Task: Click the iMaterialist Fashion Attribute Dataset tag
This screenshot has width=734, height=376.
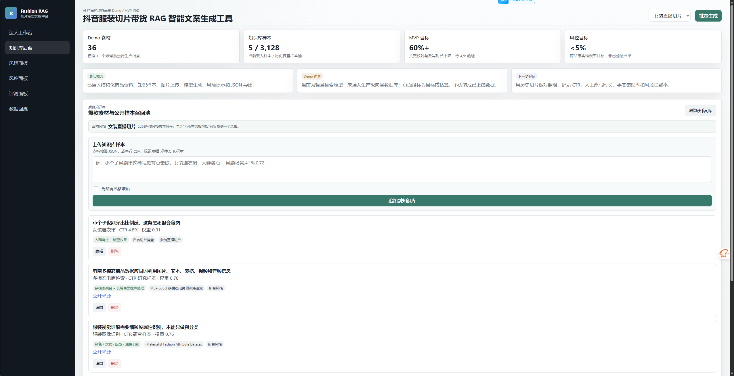Action: (x=173, y=344)
